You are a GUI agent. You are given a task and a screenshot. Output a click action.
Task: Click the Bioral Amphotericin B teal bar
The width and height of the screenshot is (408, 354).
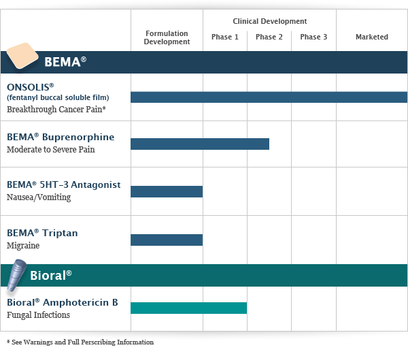[188, 308]
